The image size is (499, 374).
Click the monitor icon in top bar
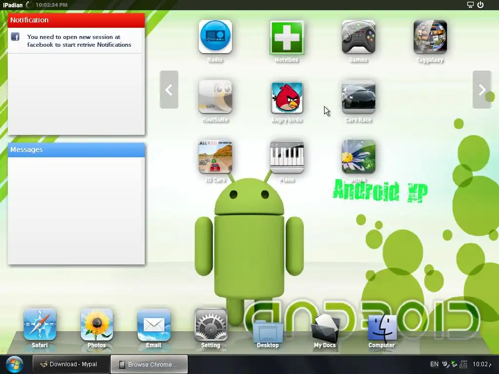click(470, 5)
